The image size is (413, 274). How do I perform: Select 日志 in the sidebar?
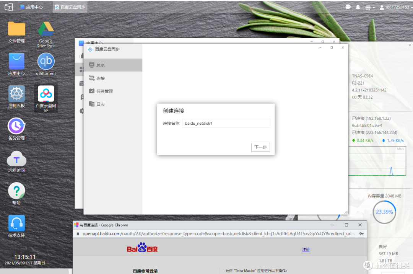(x=113, y=104)
